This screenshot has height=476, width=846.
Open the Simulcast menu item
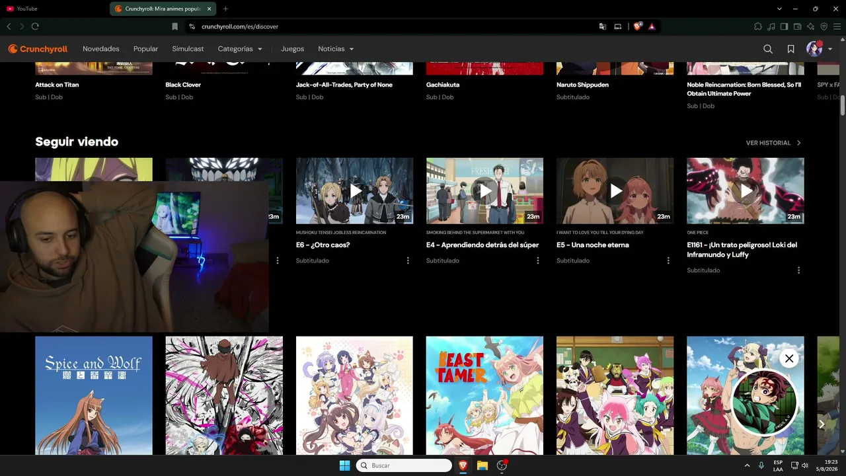coord(188,49)
